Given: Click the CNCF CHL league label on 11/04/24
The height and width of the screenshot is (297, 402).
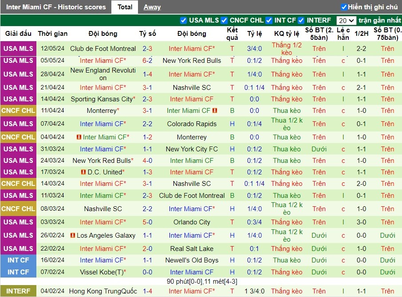Looking at the screenshot, I should tap(18, 111).
